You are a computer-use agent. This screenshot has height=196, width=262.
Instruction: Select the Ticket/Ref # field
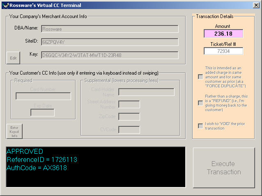(x=223, y=51)
